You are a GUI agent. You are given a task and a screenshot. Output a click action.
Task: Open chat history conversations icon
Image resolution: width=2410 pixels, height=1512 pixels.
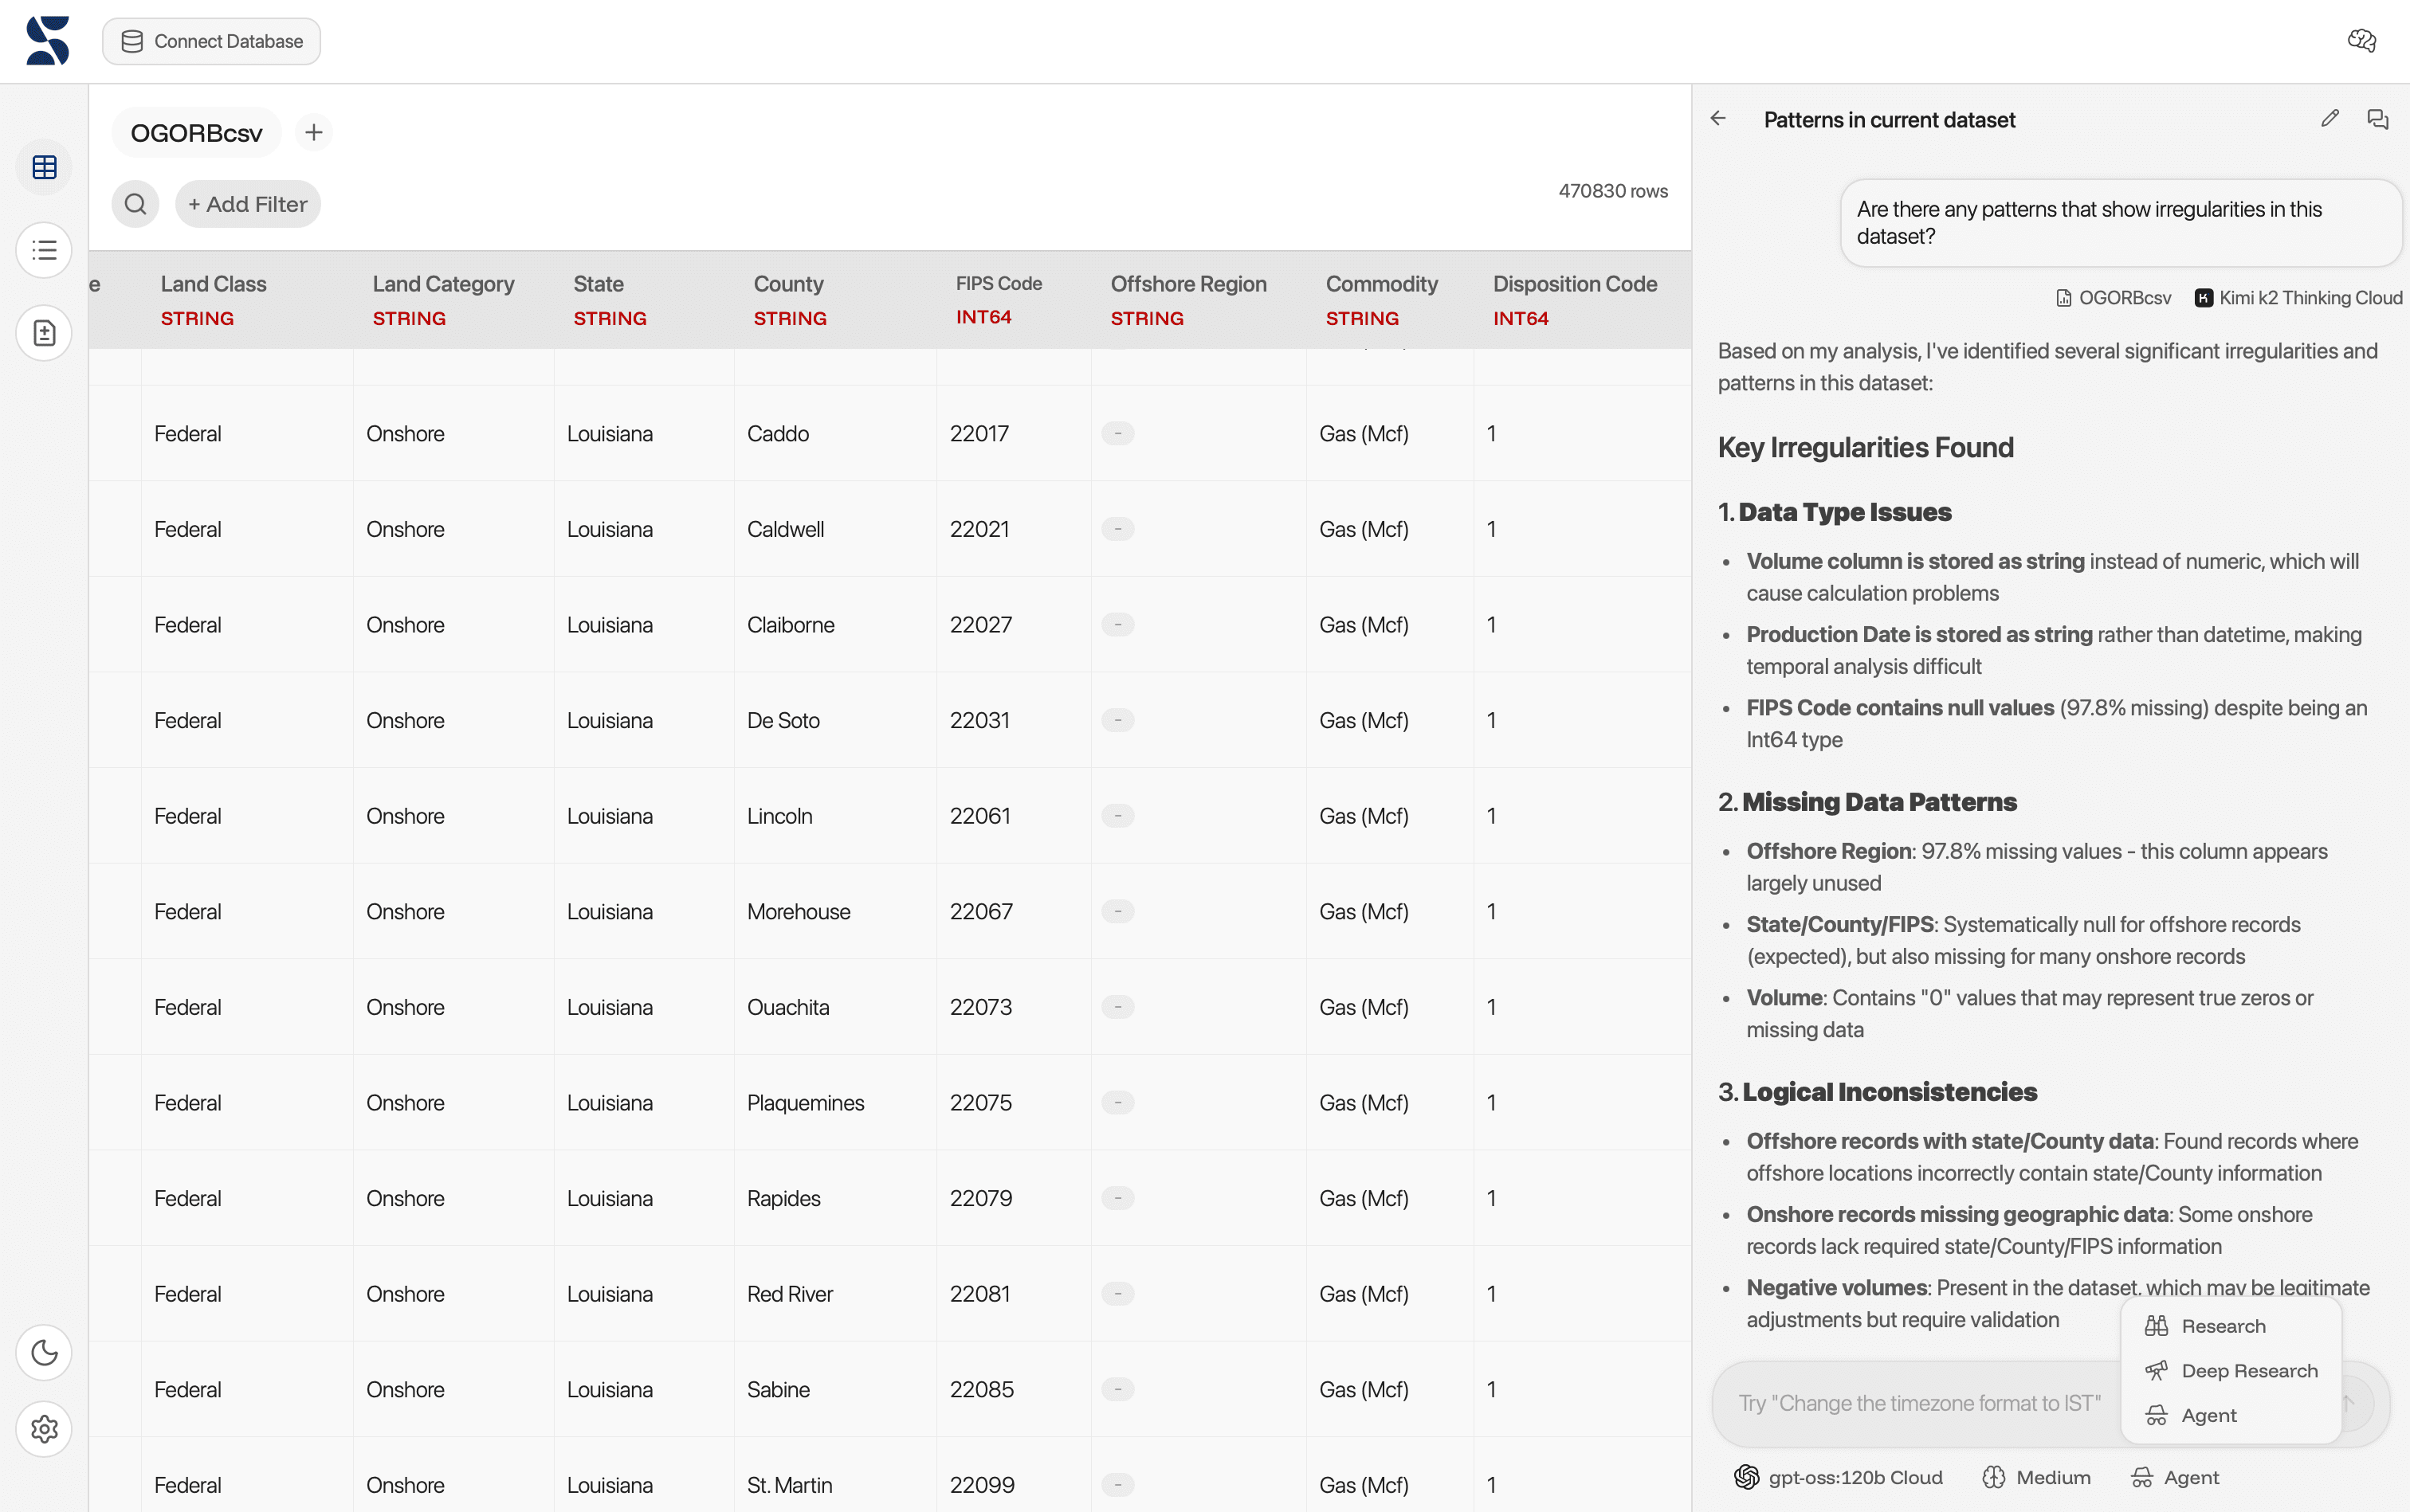tap(2378, 119)
